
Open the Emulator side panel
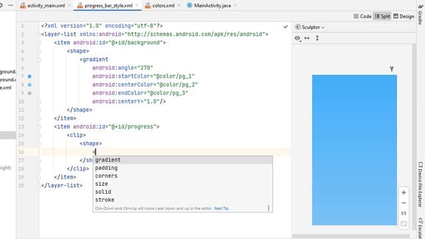pos(420,228)
